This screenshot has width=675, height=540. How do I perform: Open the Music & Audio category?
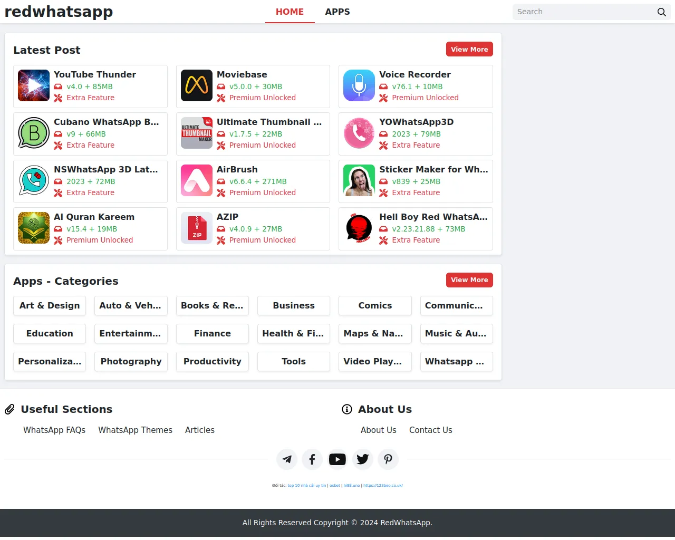click(x=457, y=334)
